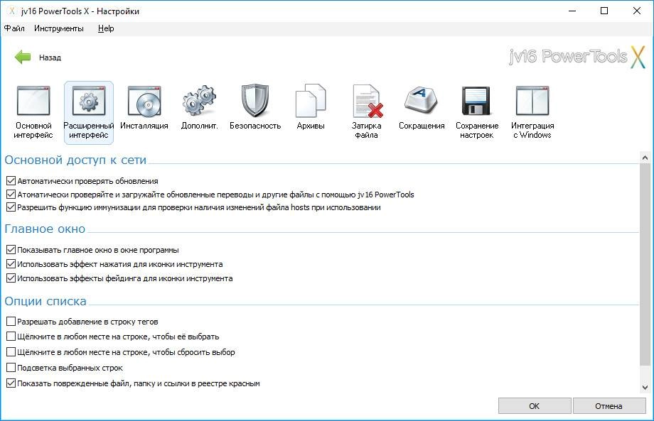Enable click anywhere to reset selection (сбросить)

pyautogui.click(x=11, y=352)
